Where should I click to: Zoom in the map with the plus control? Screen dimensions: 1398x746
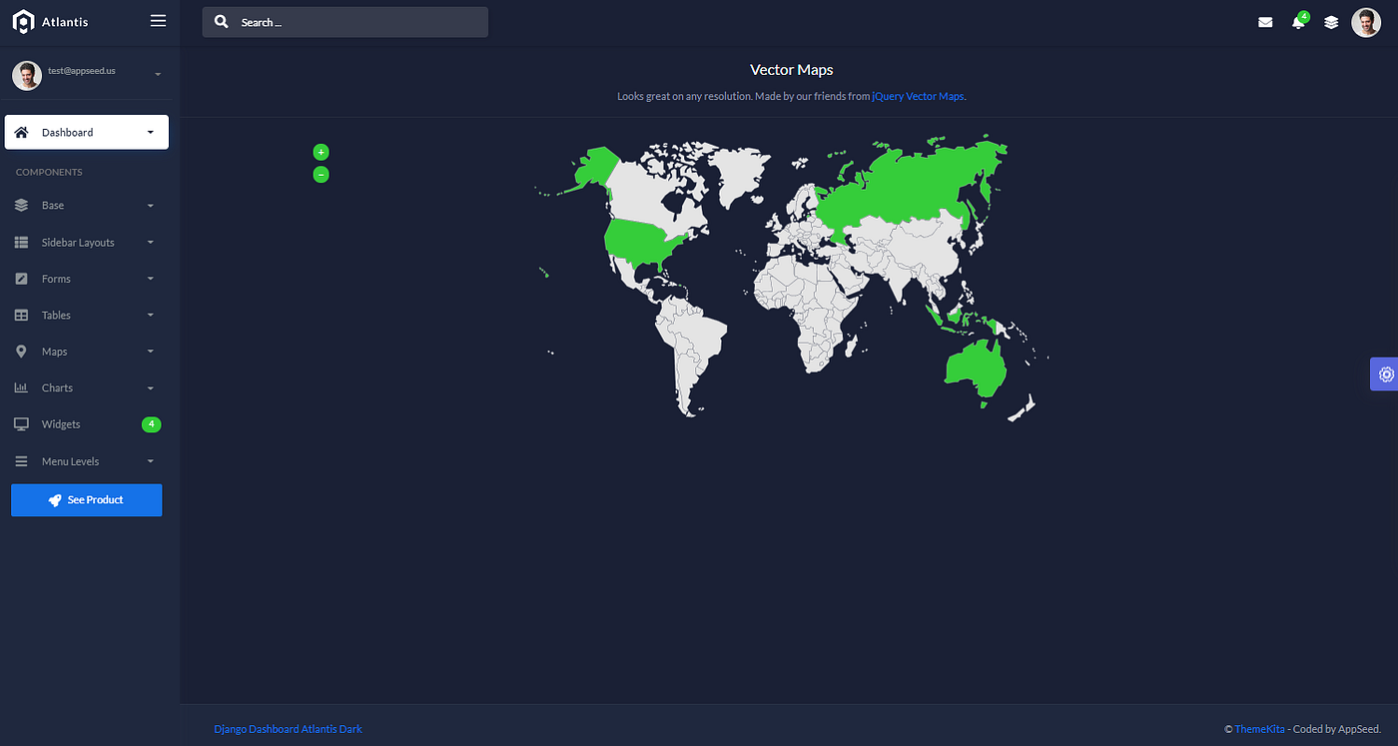[321, 152]
